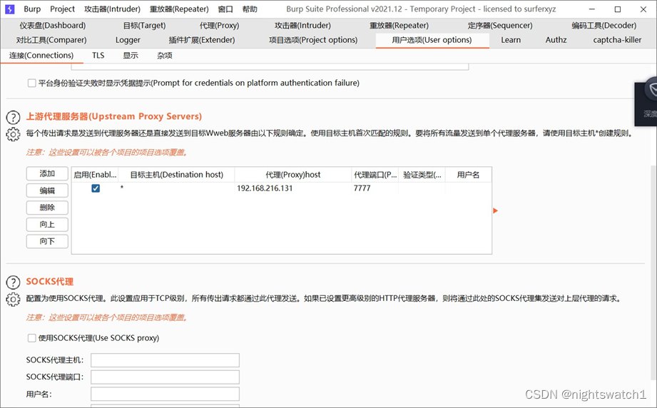Switch to Authz tab
The height and width of the screenshot is (408, 657).
tap(556, 40)
